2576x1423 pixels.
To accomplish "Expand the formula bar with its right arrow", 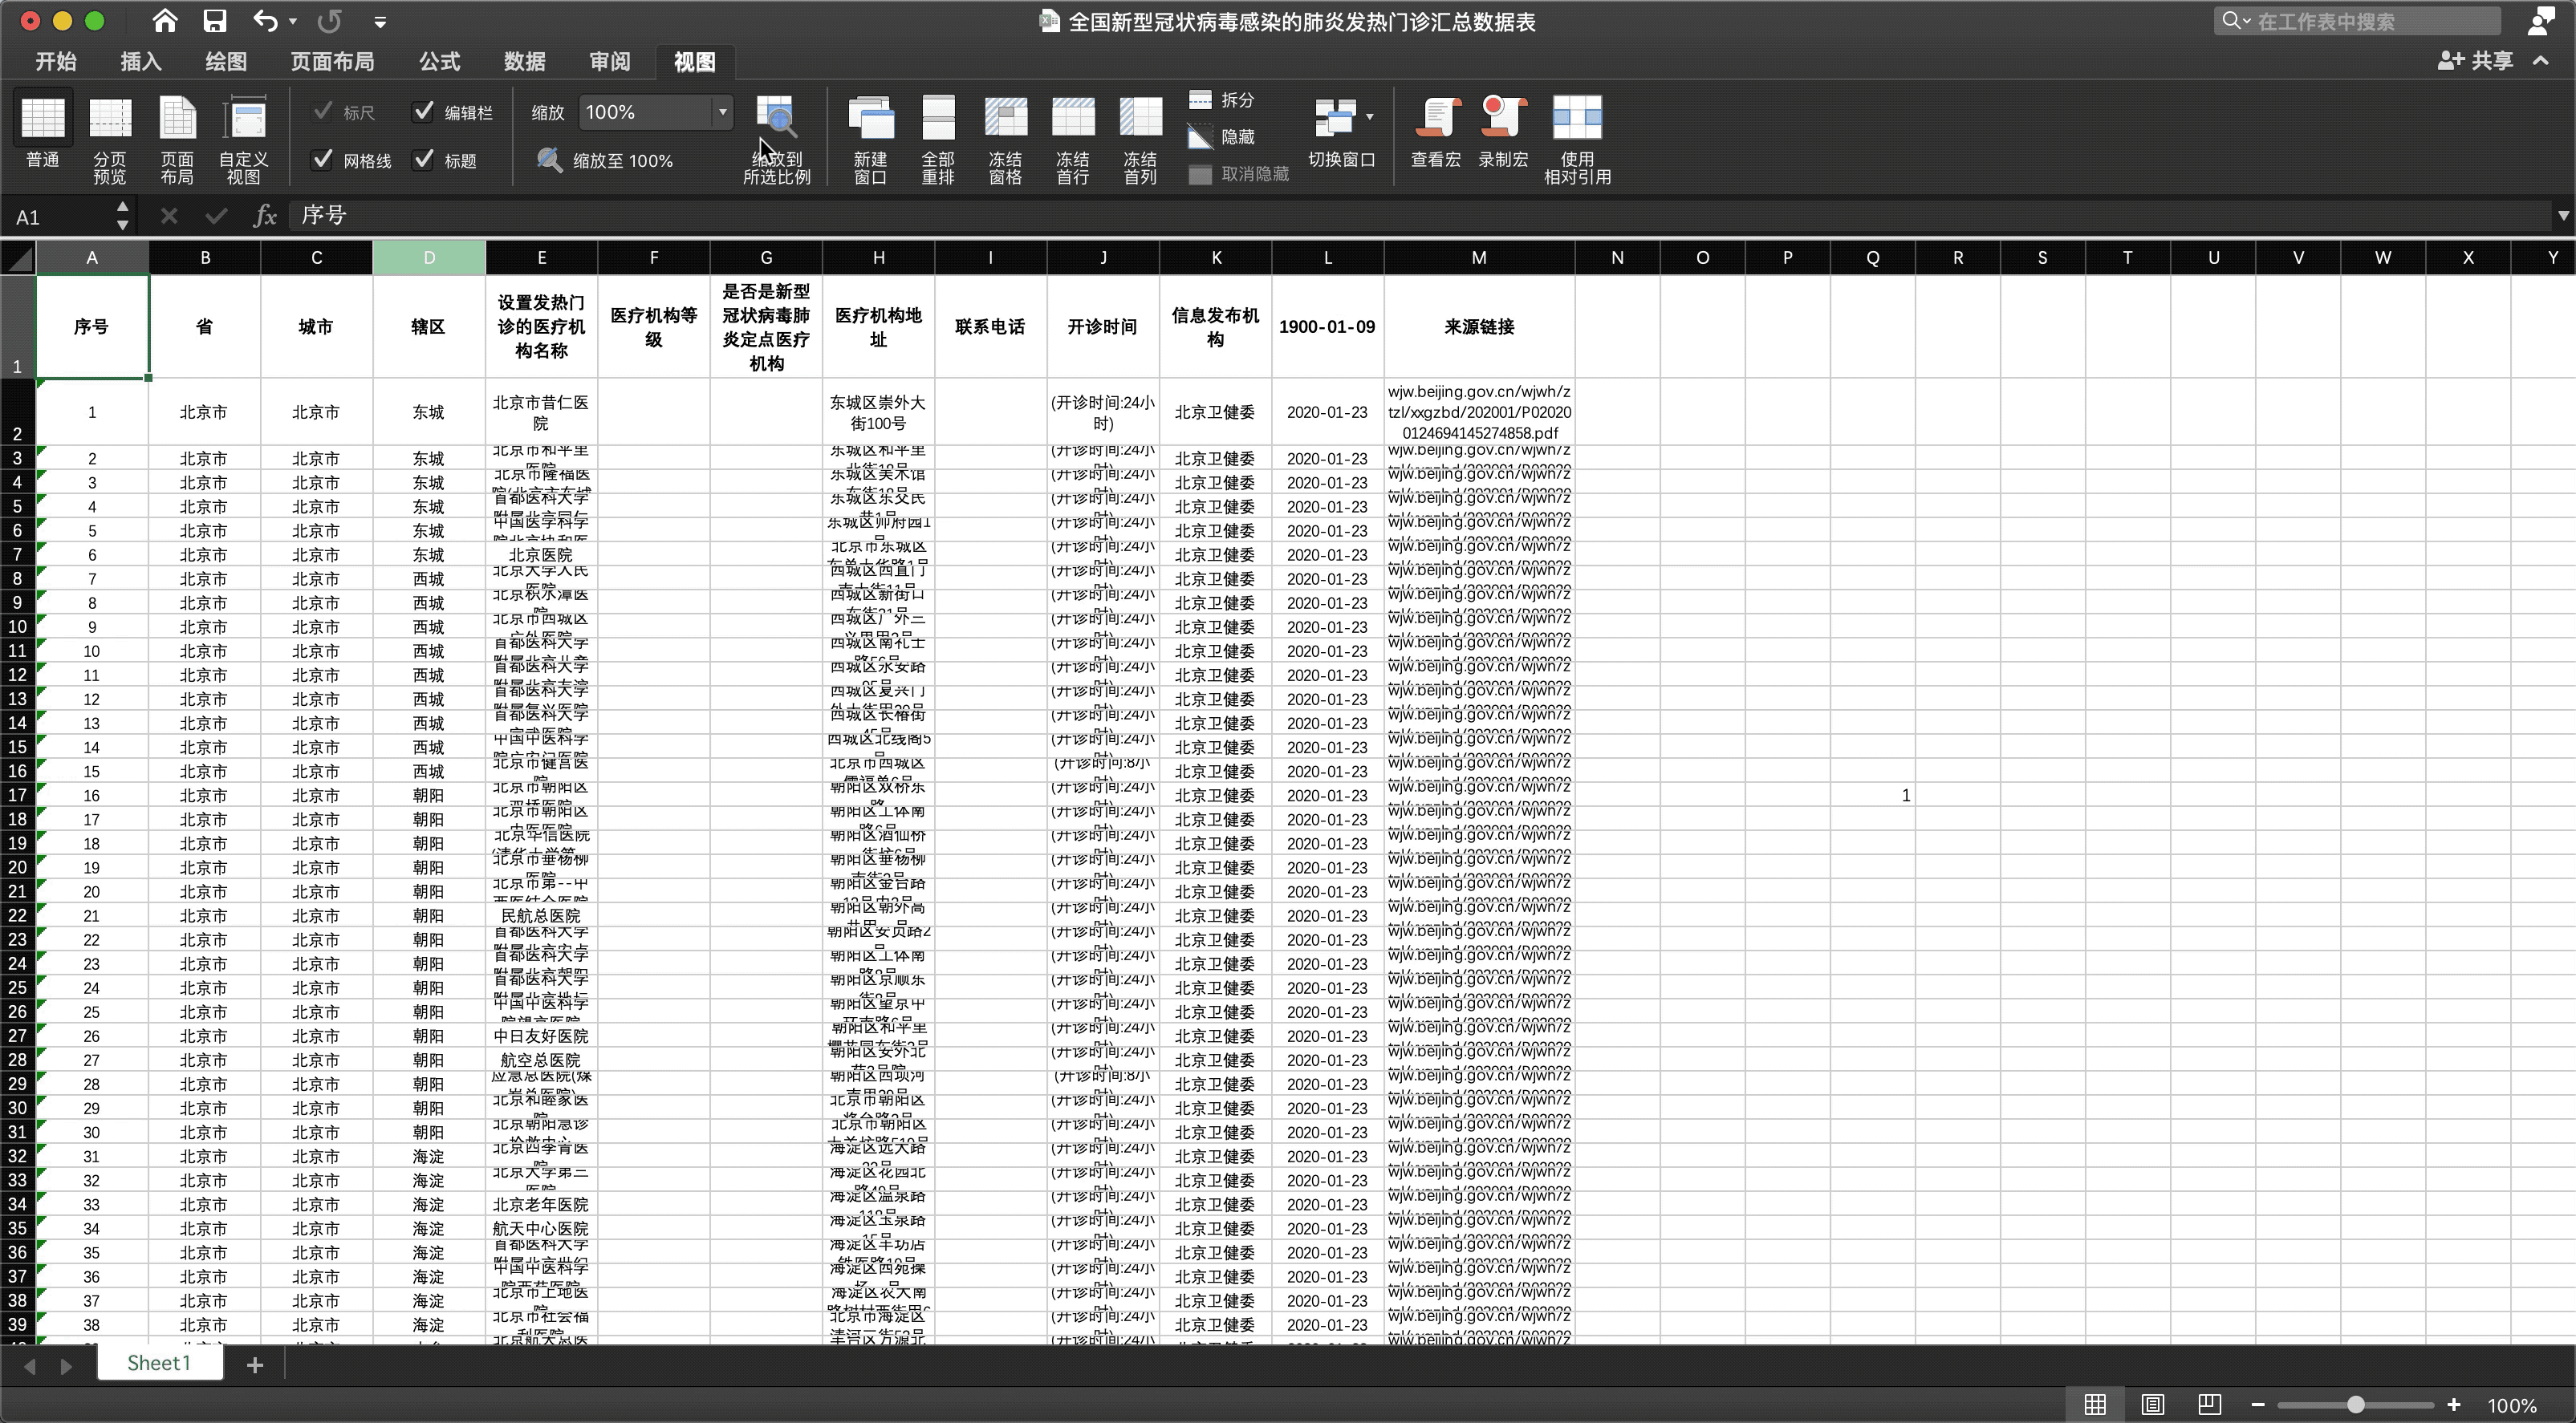I will [2562, 215].
